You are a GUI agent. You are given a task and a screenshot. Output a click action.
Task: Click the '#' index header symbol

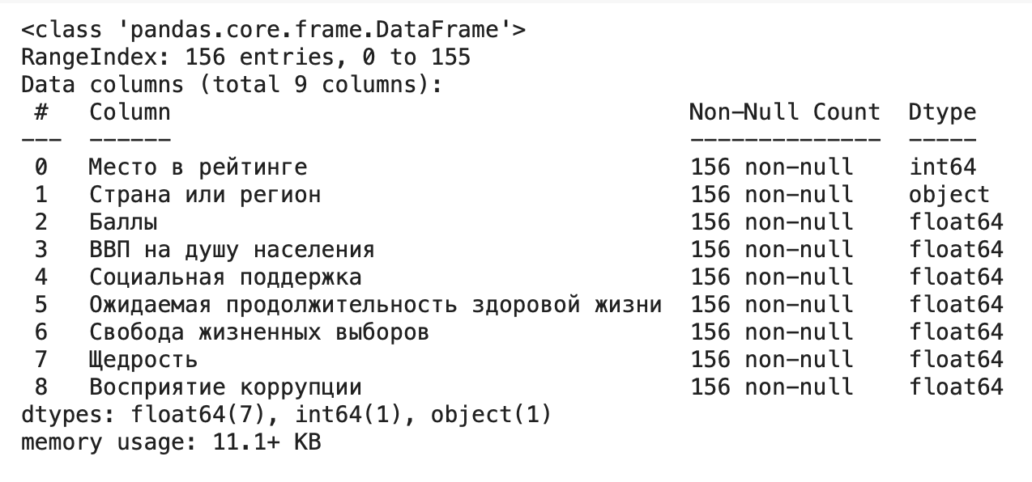41,112
